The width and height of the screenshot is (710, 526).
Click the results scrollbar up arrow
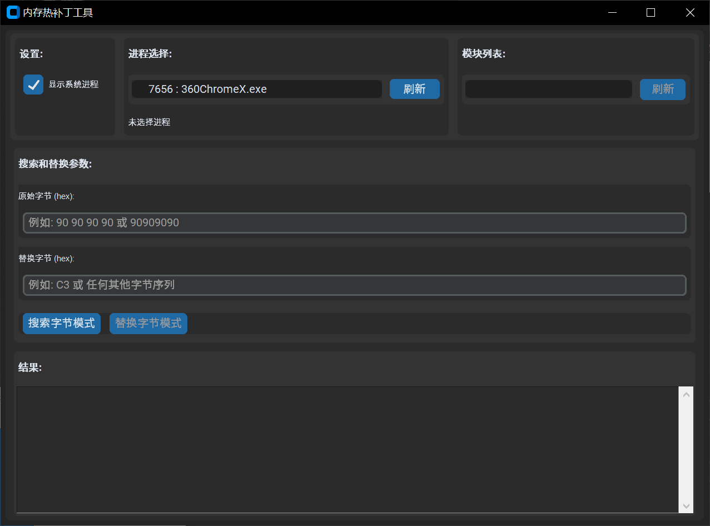click(686, 395)
